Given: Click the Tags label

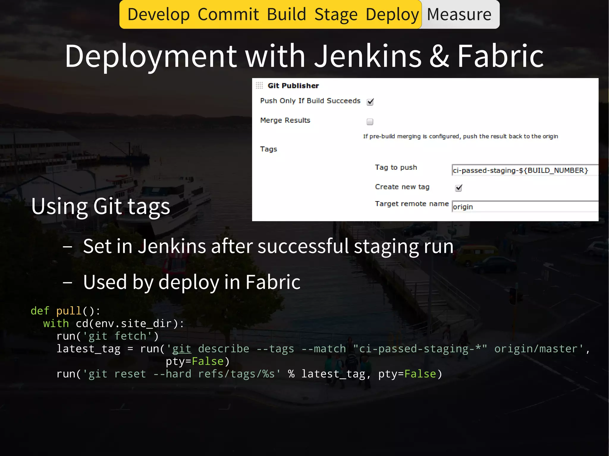Looking at the screenshot, I should point(269,149).
